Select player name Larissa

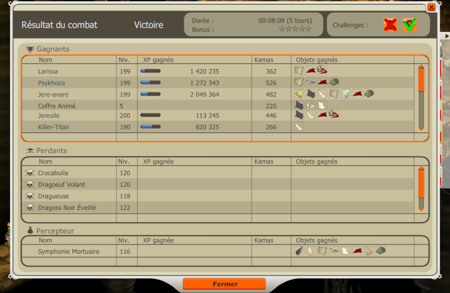(x=48, y=71)
